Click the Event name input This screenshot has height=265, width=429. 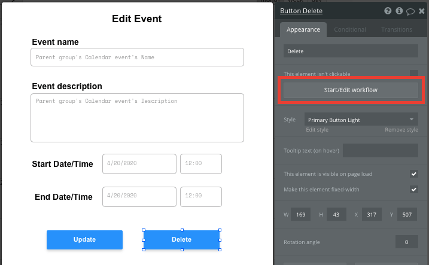point(138,57)
